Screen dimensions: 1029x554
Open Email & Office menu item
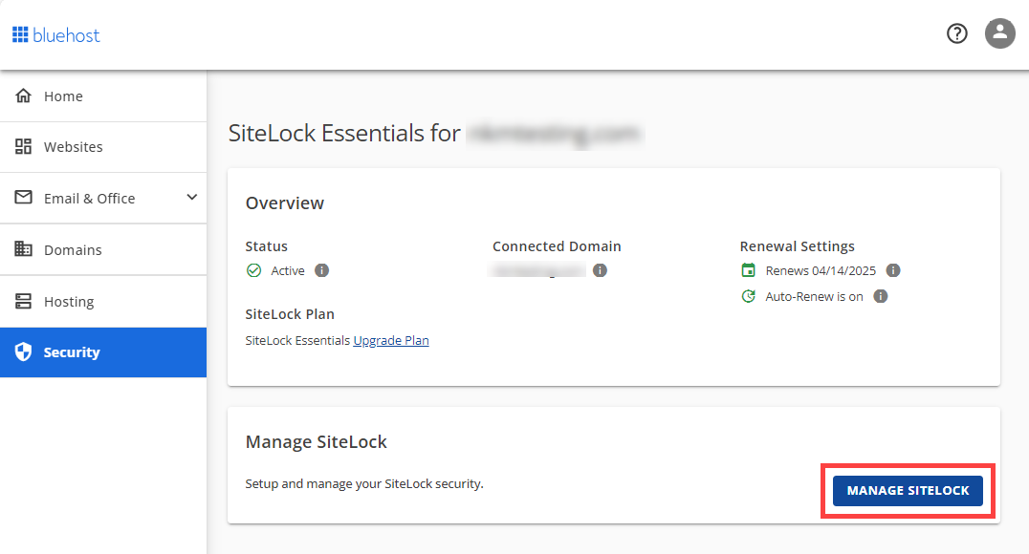(103, 198)
